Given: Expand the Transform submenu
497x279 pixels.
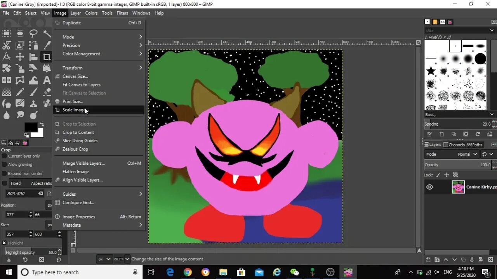Looking at the screenshot, I should point(99,68).
